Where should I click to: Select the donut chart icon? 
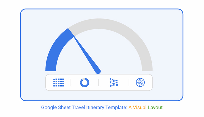(84, 82)
